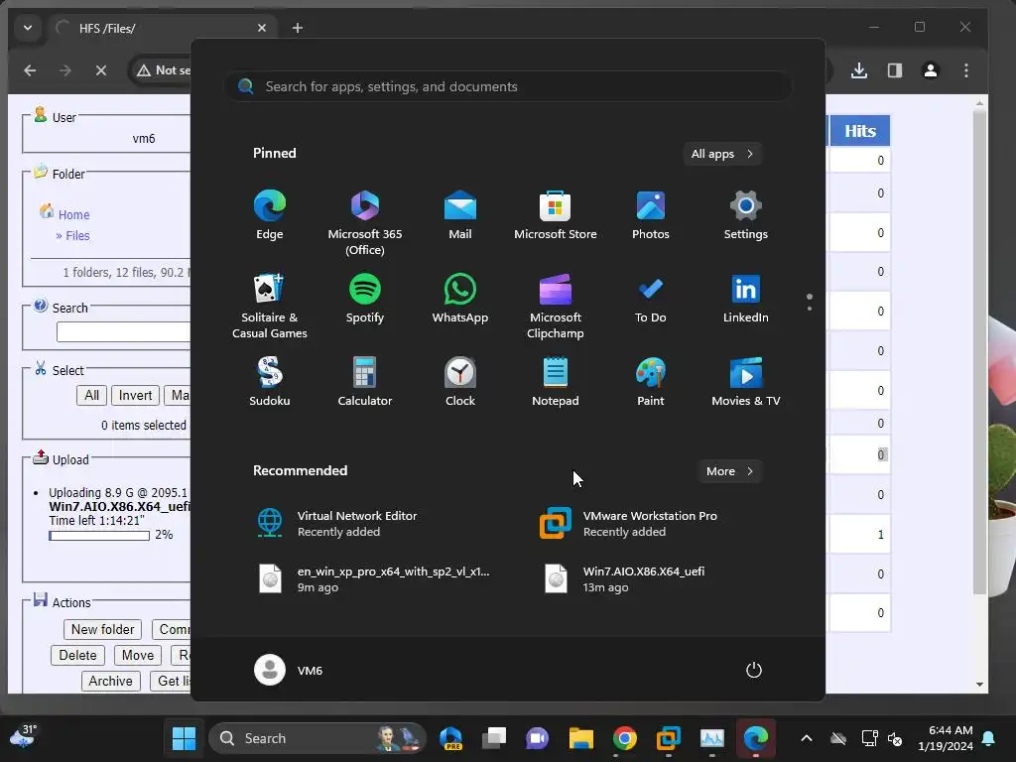1016x762 pixels.
Task: Launch Microsoft Clipchamp
Action: point(556,307)
